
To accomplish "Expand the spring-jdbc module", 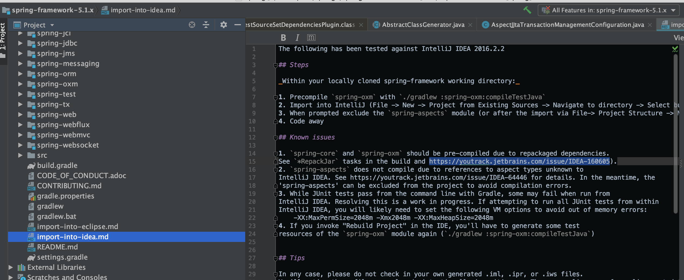I will coord(20,43).
